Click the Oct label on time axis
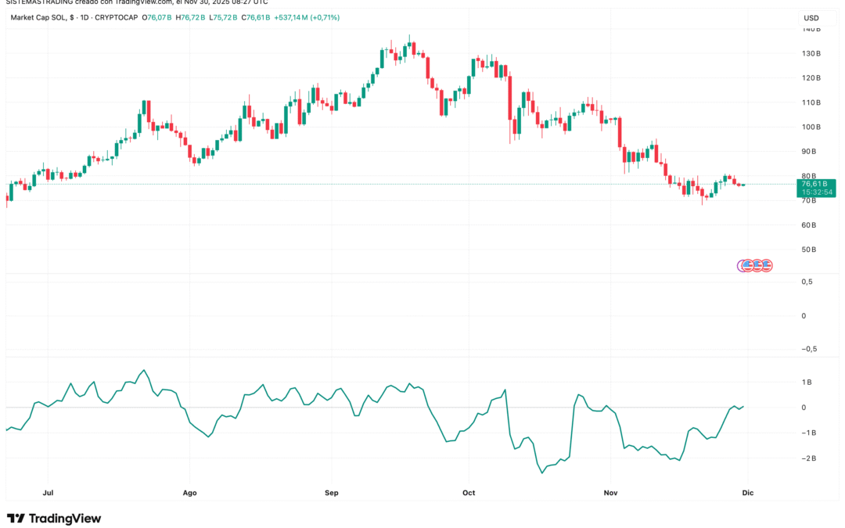 [x=469, y=493]
